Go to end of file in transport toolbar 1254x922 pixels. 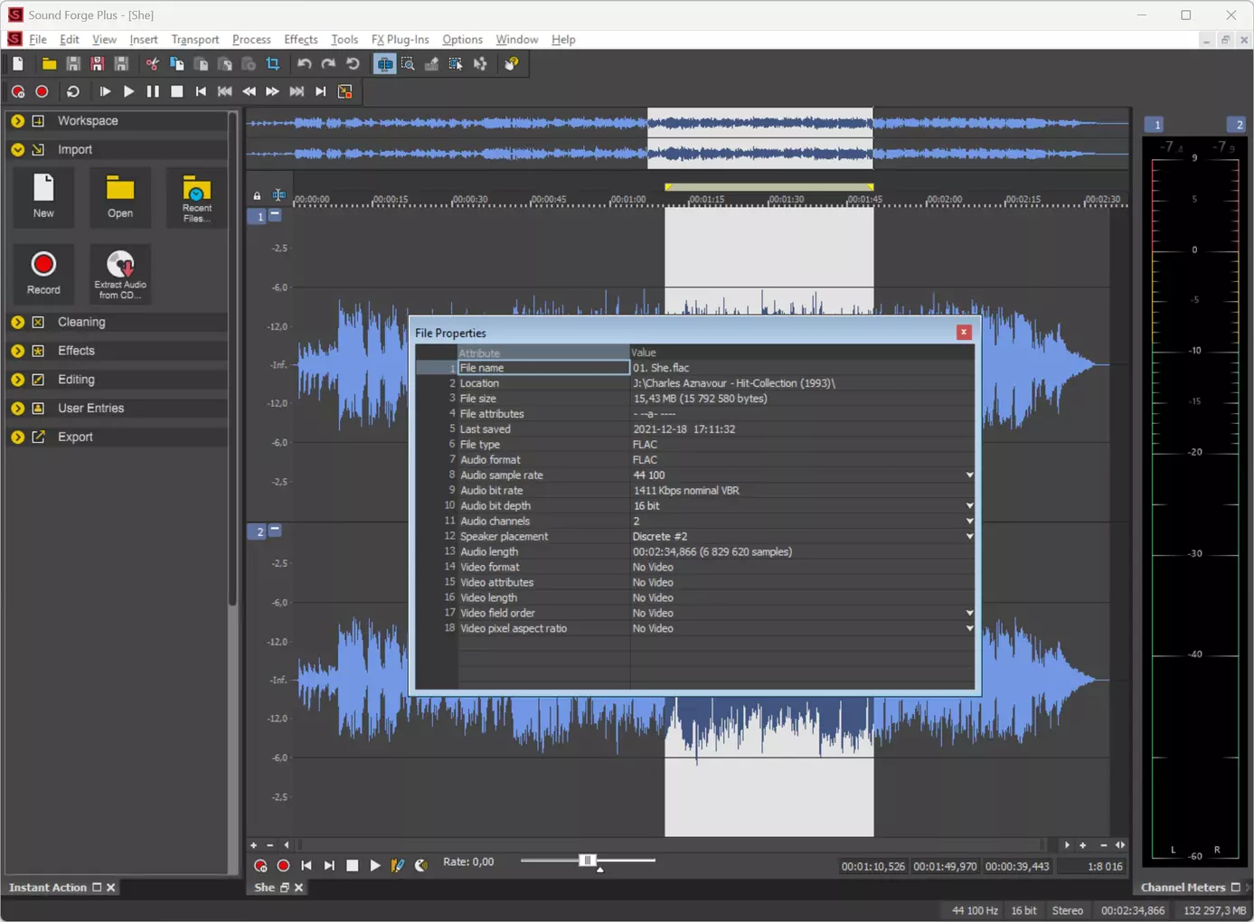pos(320,91)
